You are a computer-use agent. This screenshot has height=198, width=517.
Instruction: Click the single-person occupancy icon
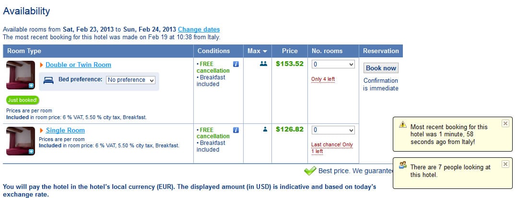[265, 130]
